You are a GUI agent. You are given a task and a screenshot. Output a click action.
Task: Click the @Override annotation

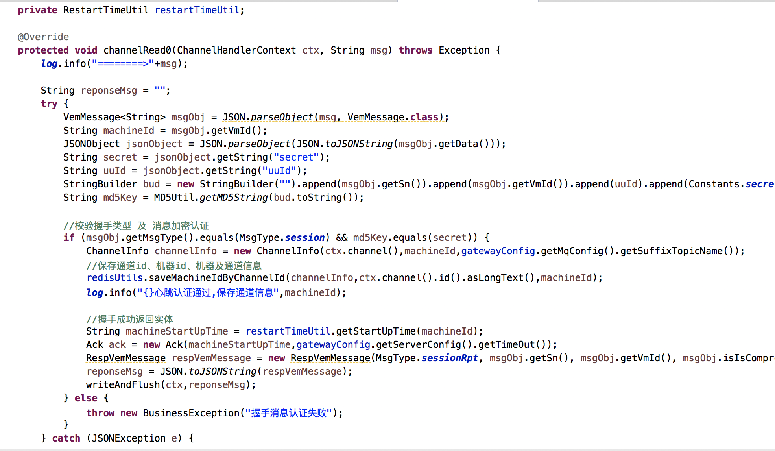(43, 37)
